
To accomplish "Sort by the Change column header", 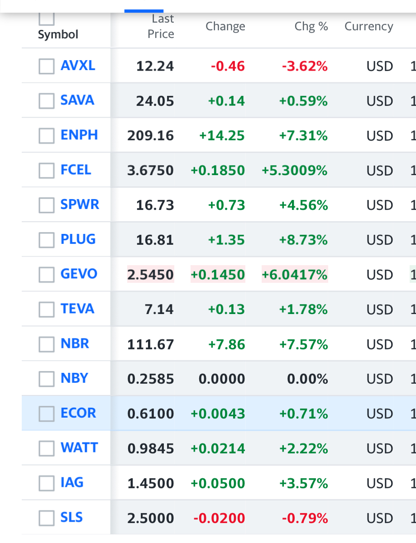I will coord(225,26).
